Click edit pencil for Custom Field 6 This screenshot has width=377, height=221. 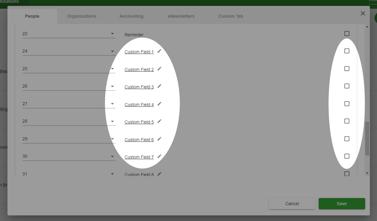click(x=159, y=139)
